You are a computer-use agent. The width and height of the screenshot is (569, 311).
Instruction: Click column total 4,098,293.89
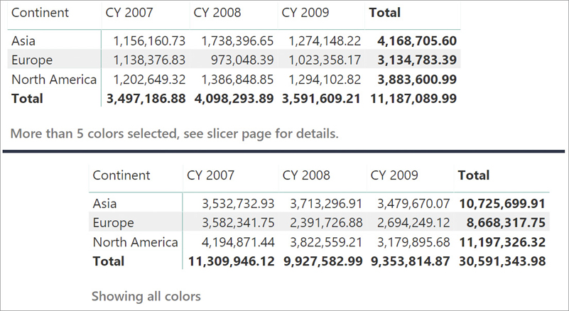point(234,99)
